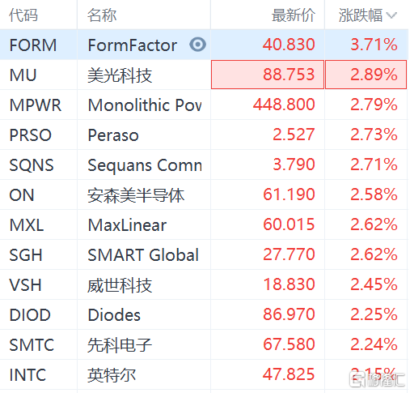Click the 代码 column header
This screenshot has width=410, height=393.
click(23, 15)
